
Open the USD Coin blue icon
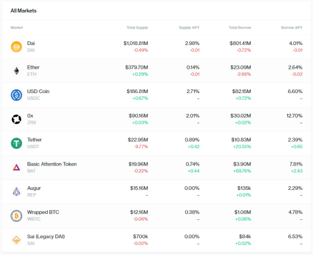coord(16,95)
